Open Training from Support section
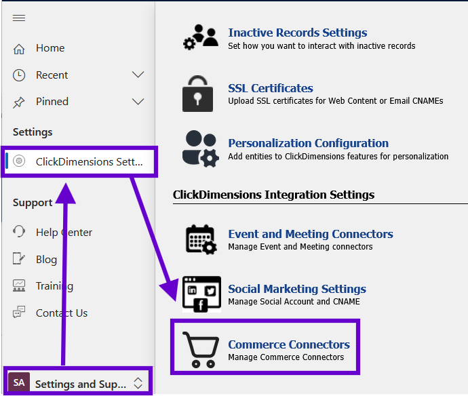The height and width of the screenshot is (396, 468). point(55,286)
